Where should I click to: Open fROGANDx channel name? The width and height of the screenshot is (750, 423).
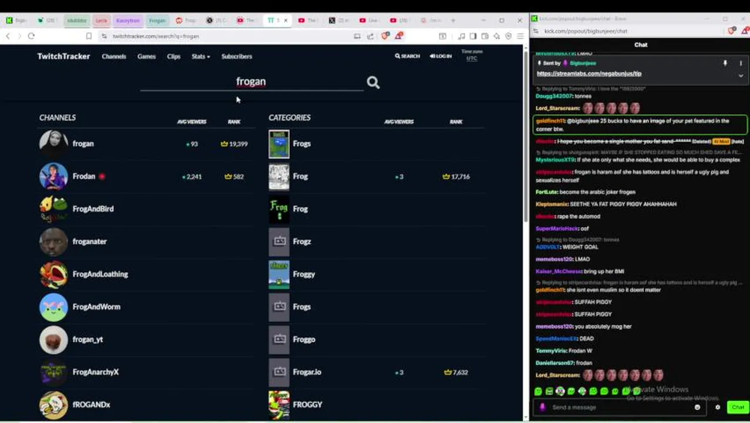[x=92, y=405]
